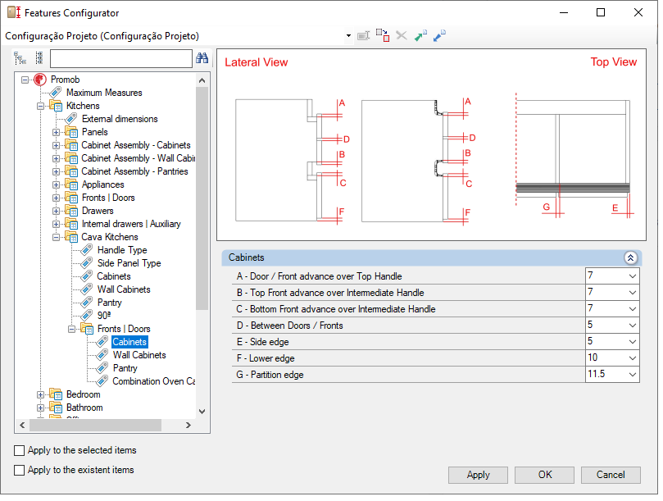Screen dimensions: 663x501
Task: Select Wall Cabinets under Fronts | Doors
Action: [139, 355]
